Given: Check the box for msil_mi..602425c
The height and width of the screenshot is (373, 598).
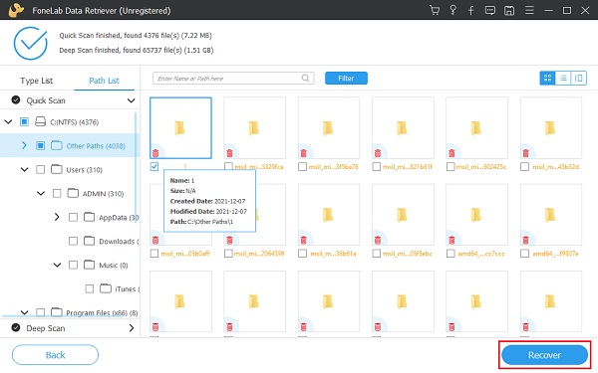Looking at the screenshot, I should click(450, 167).
